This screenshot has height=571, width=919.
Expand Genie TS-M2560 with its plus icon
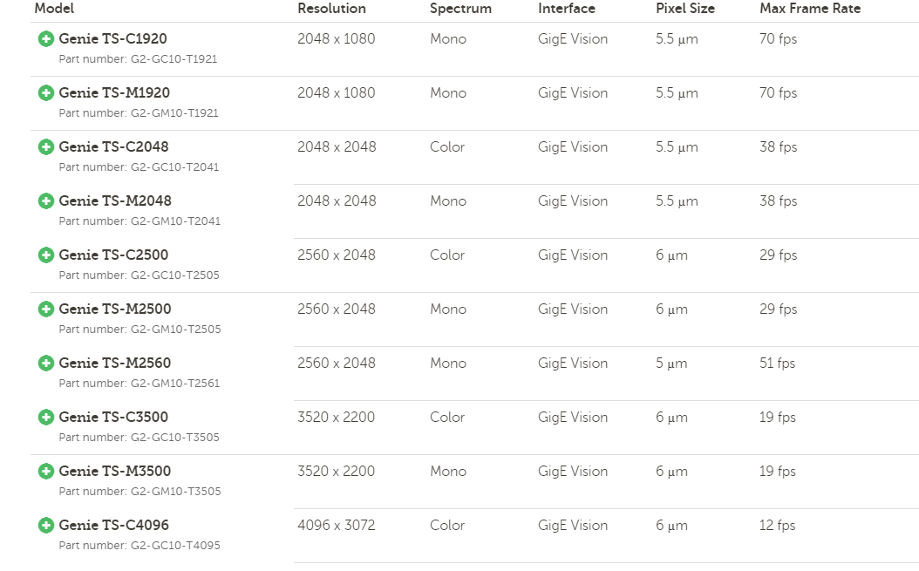46,364
